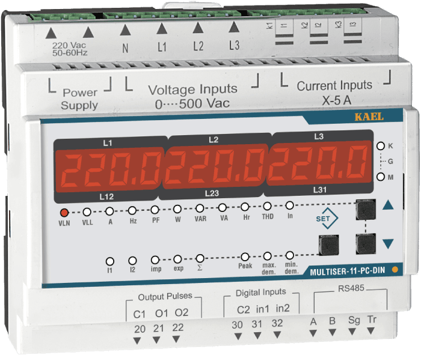Click the I2 indicator LED
The width and height of the screenshot is (421, 355).
click(x=132, y=260)
